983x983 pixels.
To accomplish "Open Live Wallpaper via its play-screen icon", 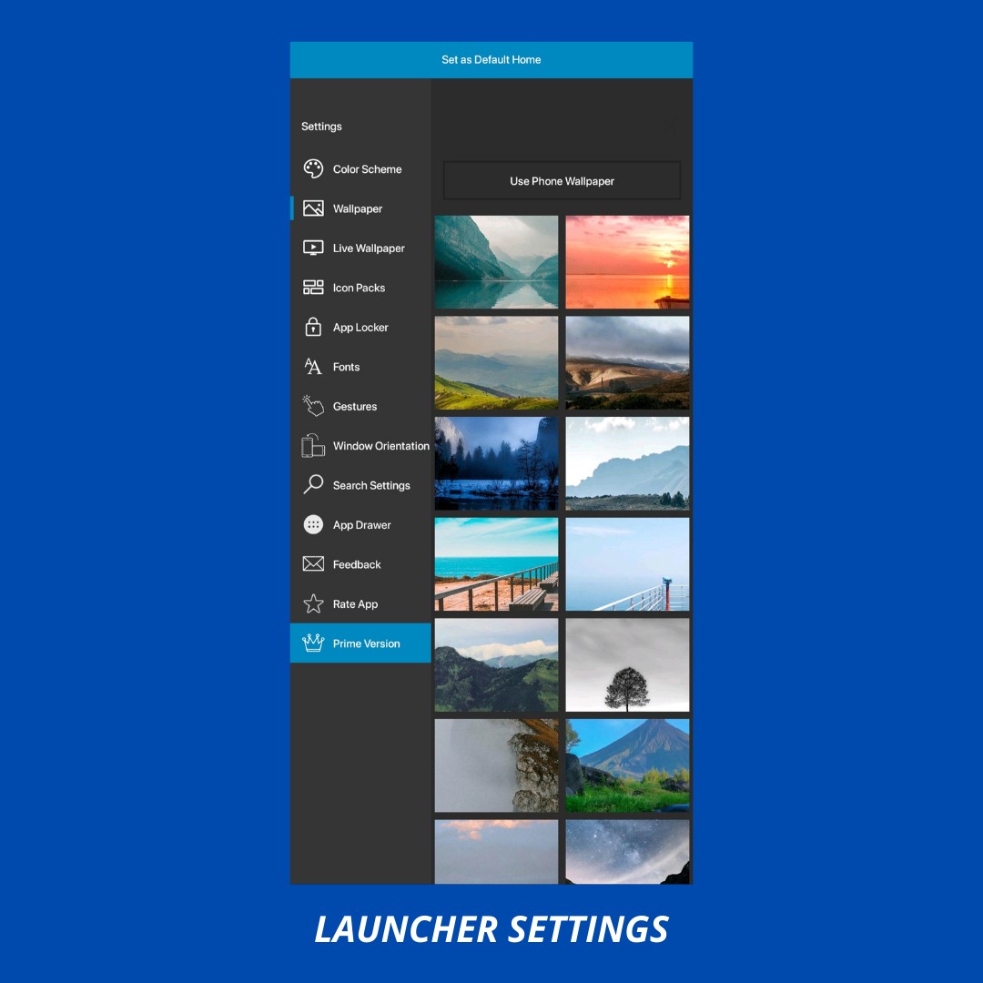I will click(x=313, y=248).
